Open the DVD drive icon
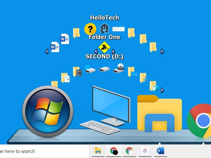The image size is (211, 158). (119, 68)
